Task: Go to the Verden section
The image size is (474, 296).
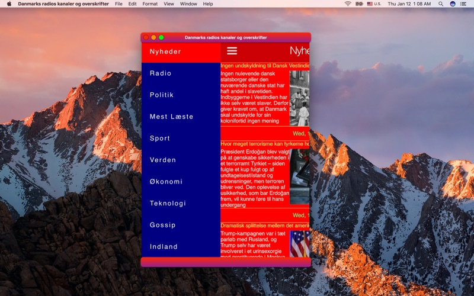Action: (181, 160)
